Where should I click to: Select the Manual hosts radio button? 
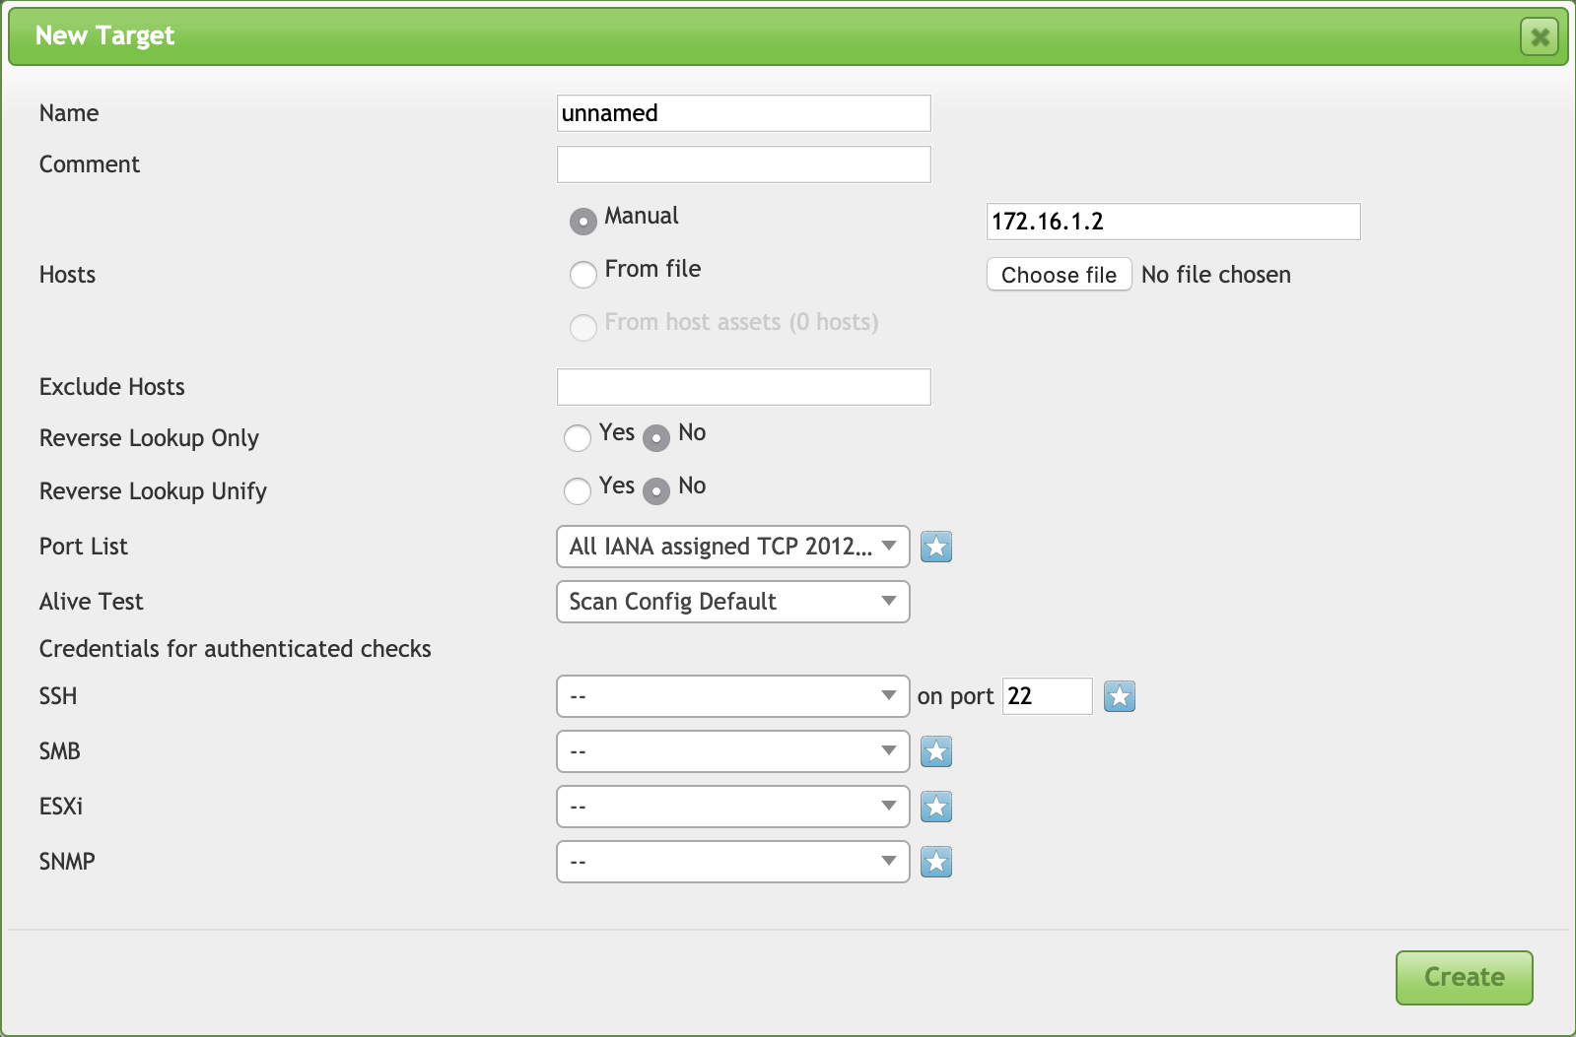click(x=583, y=222)
